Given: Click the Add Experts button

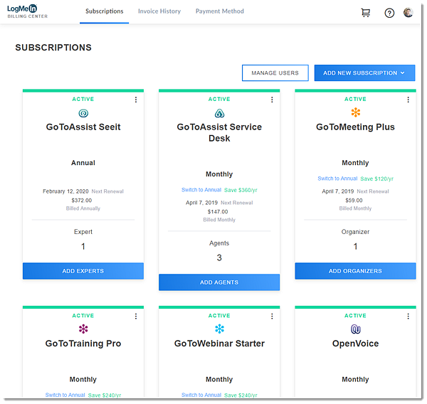Looking at the screenshot, I should 83,271.
